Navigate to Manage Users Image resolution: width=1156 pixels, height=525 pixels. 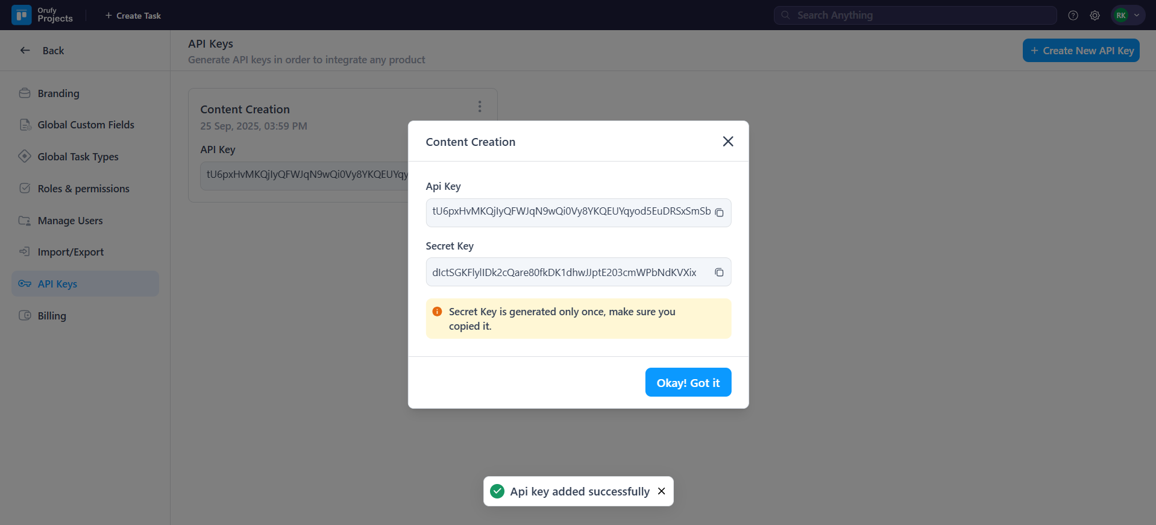click(x=70, y=221)
